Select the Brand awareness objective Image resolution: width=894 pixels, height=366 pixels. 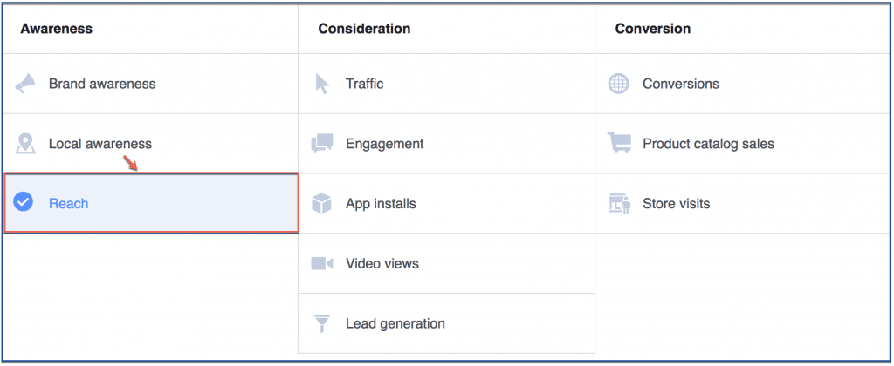(x=102, y=84)
